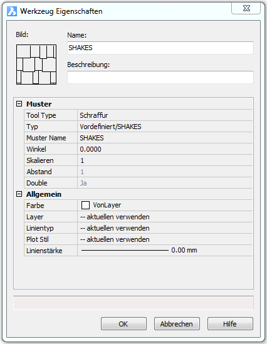Image resolution: width=267 pixels, height=344 pixels.
Task: Click the Hilfe button
Action: (230, 324)
